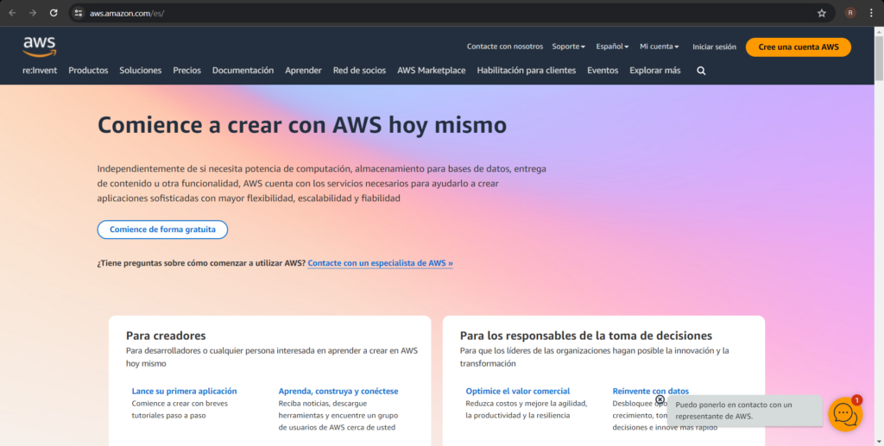Viewport: 884px width, 446px height.
Task: View site information icon in address bar
Action: pos(79,13)
